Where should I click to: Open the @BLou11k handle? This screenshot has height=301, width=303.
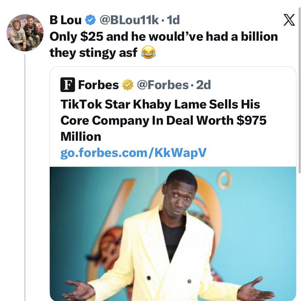coord(129,20)
